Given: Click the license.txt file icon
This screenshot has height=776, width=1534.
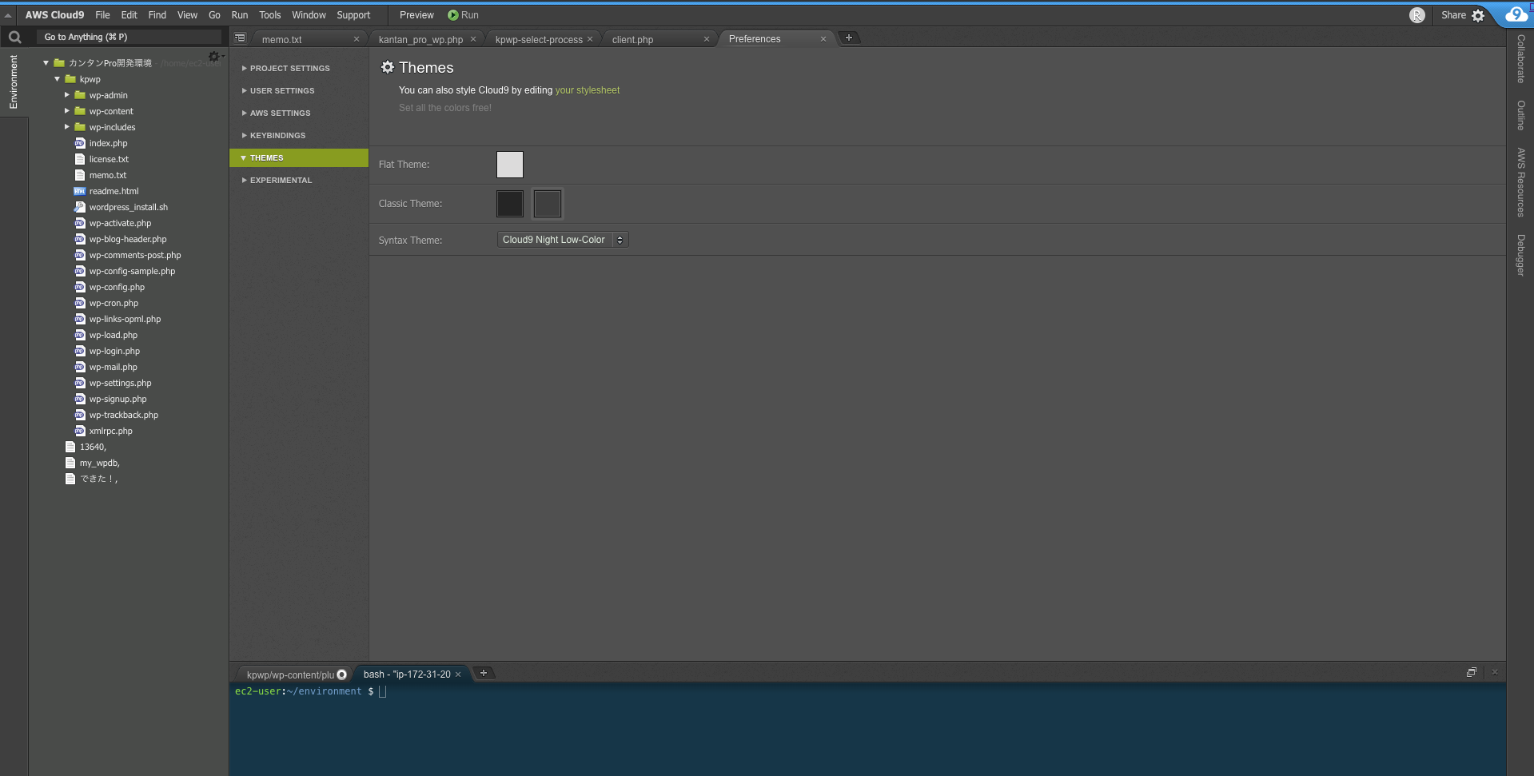Looking at the screenshot, I should [80, 159].
